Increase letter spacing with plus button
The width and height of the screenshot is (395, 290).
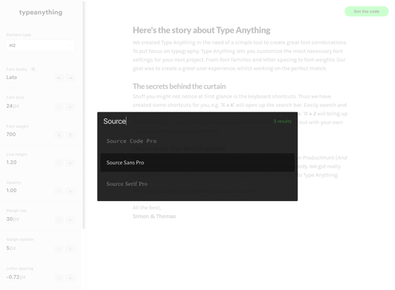(70, 278)
